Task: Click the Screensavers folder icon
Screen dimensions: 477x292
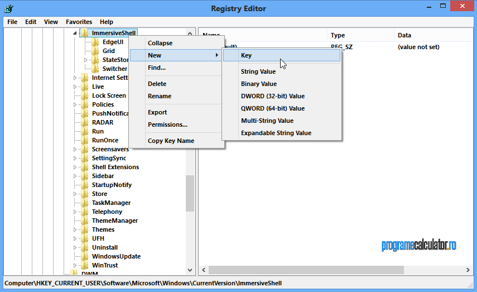Action: [x=85, y=149]
